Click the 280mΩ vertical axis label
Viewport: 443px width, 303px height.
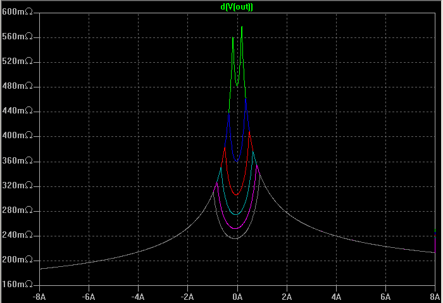click(17, 210)
